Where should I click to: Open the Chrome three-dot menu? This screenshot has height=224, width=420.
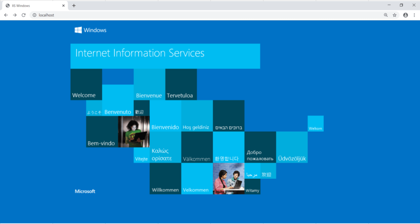pos(414,15)
